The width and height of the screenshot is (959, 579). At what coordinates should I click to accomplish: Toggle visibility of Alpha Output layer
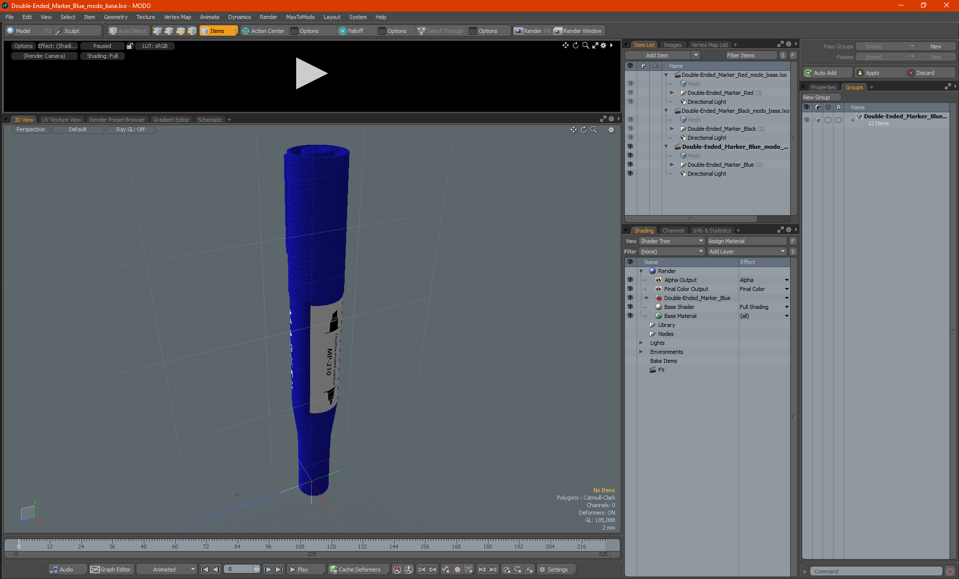[x=630, y=280]
